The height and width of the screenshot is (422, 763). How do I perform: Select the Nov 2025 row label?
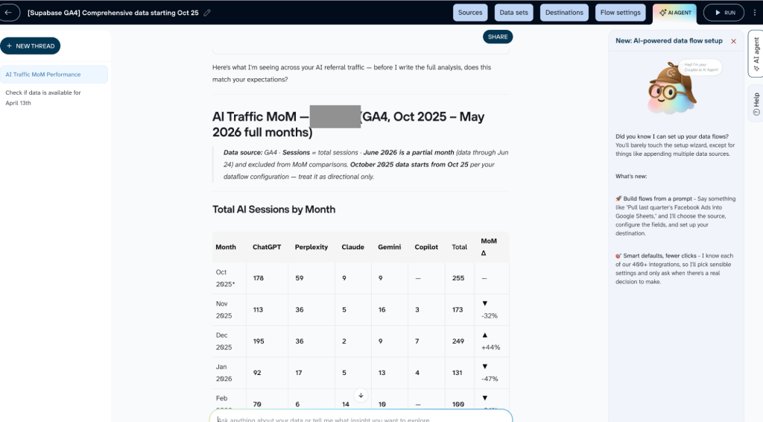click(x=224, y=309)
